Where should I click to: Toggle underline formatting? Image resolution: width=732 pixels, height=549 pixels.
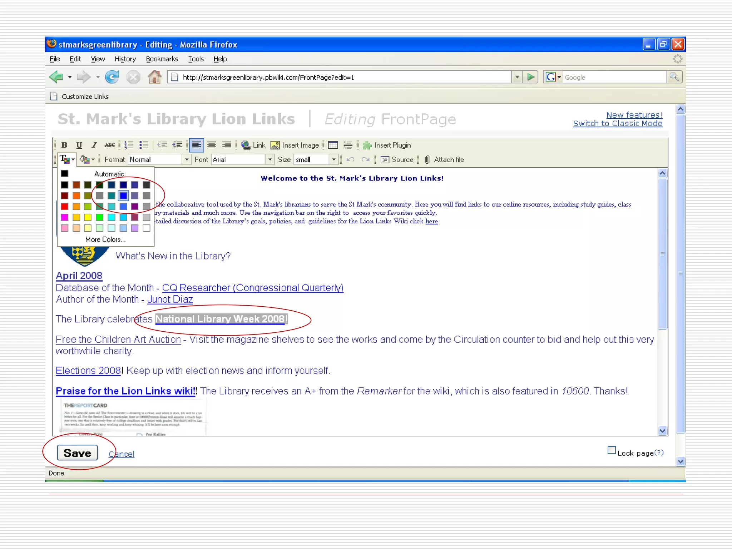pos(79,145)
